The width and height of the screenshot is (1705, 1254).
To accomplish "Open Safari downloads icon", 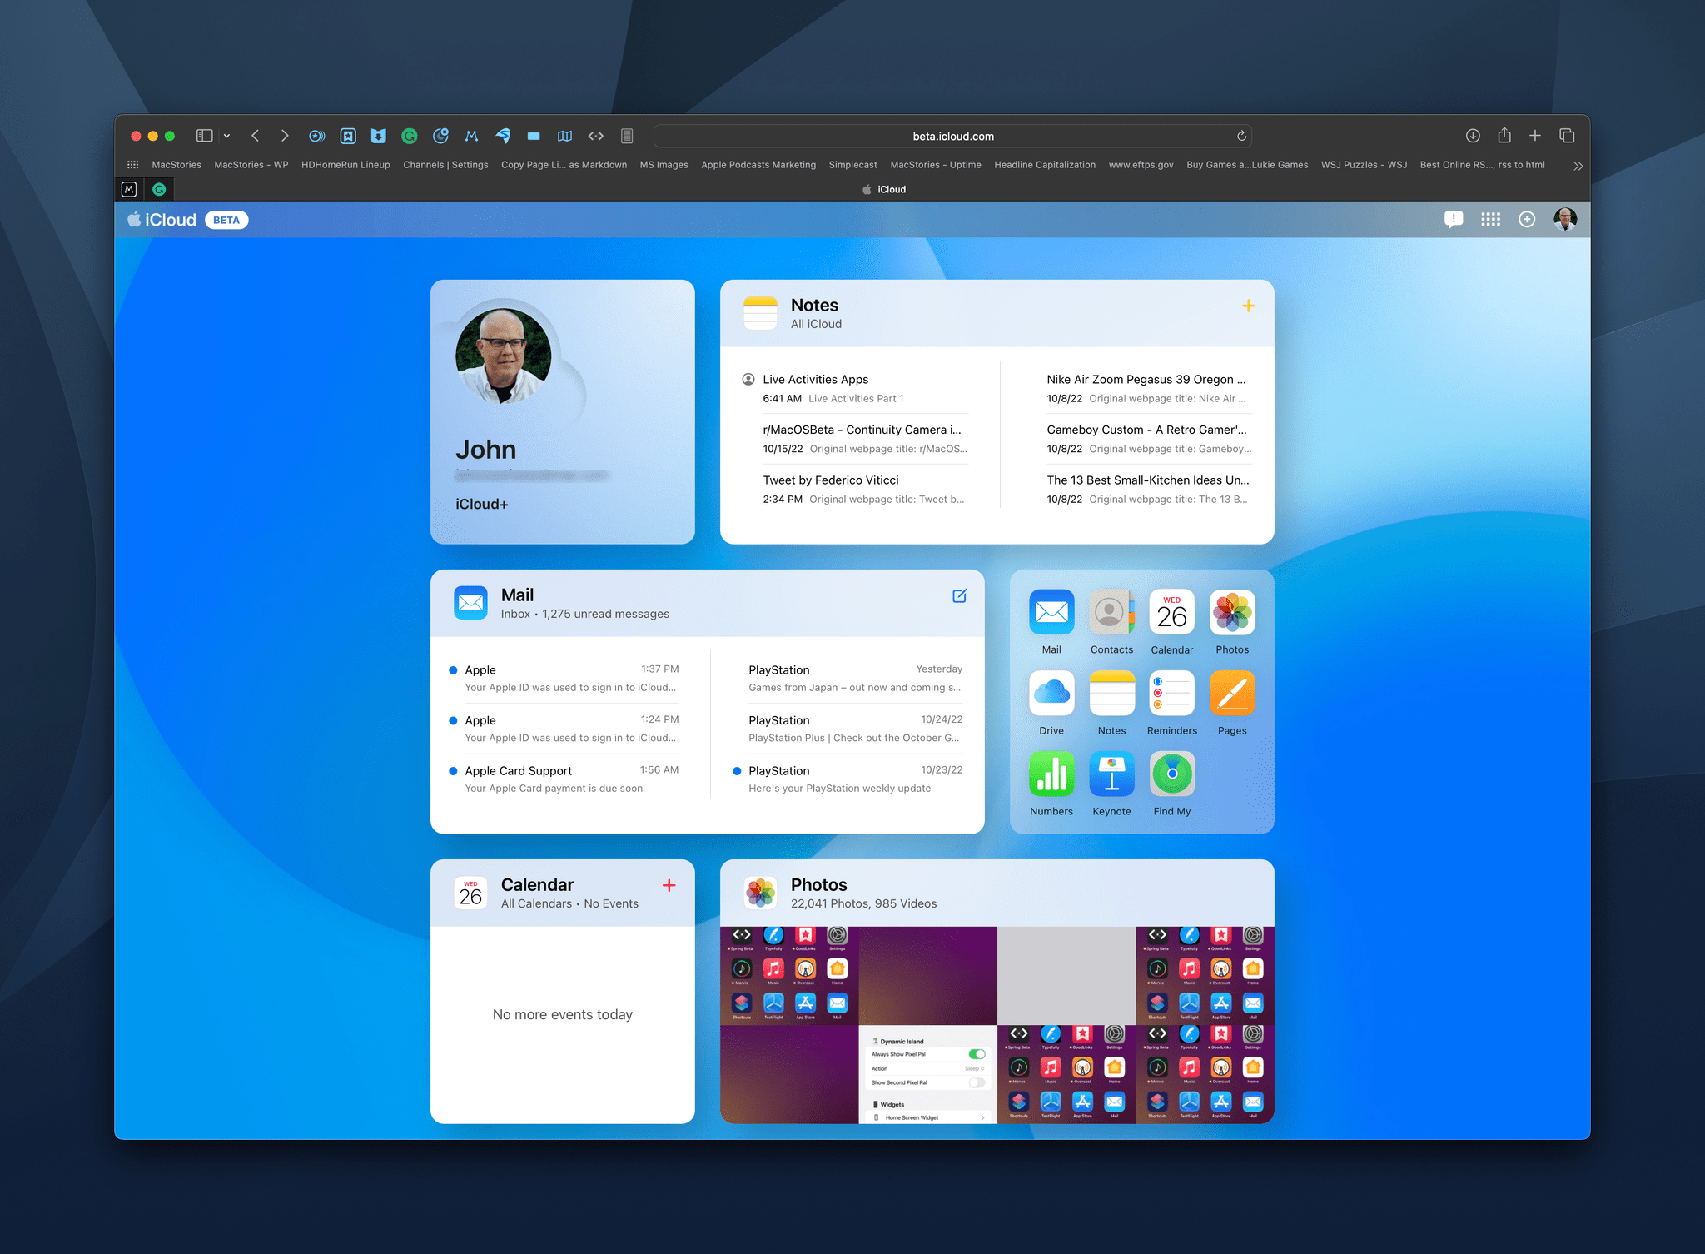I will tap(1473, 136).
